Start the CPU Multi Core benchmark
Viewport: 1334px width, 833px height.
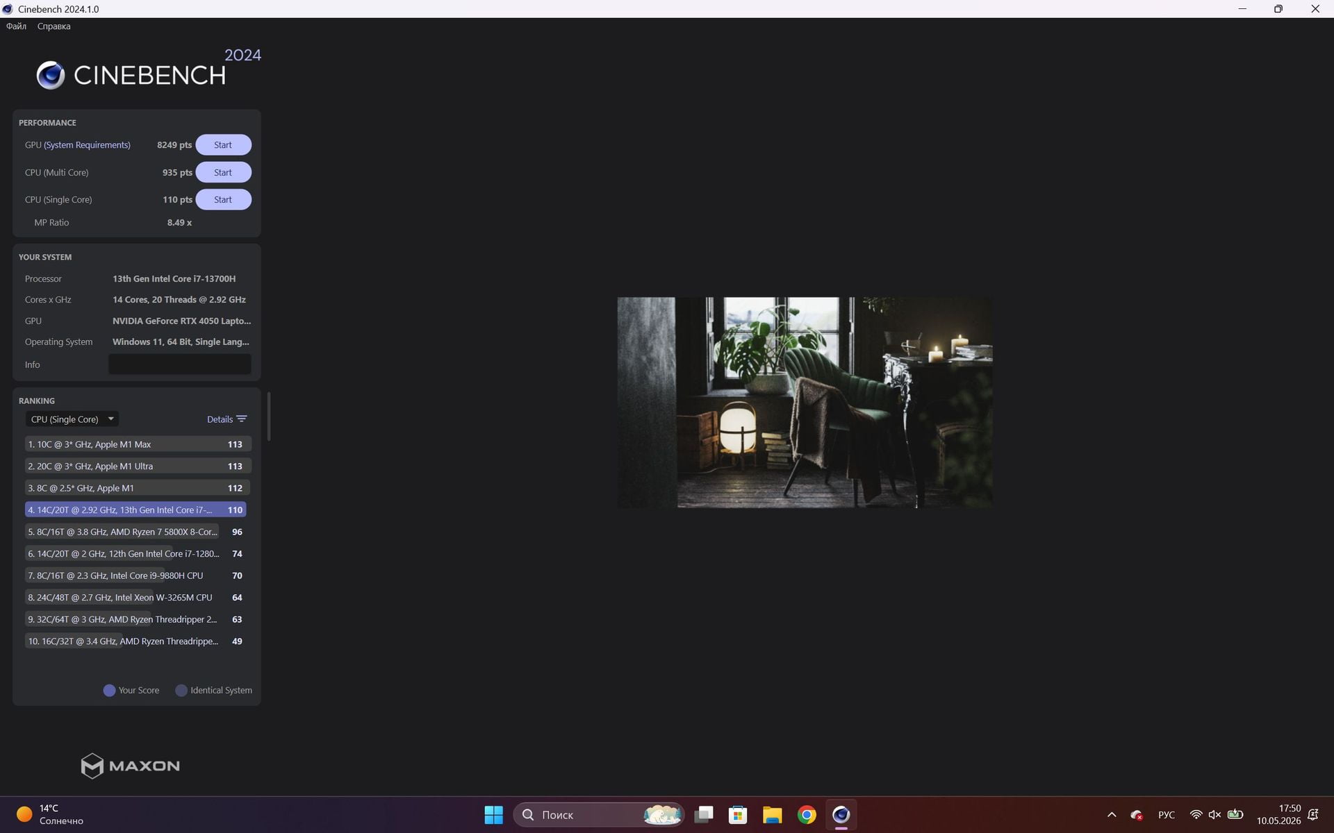tap(223, 172)
